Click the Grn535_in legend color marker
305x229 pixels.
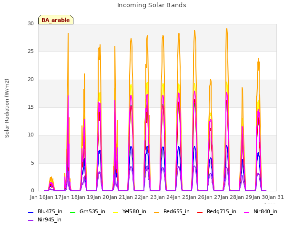[72, 212]
